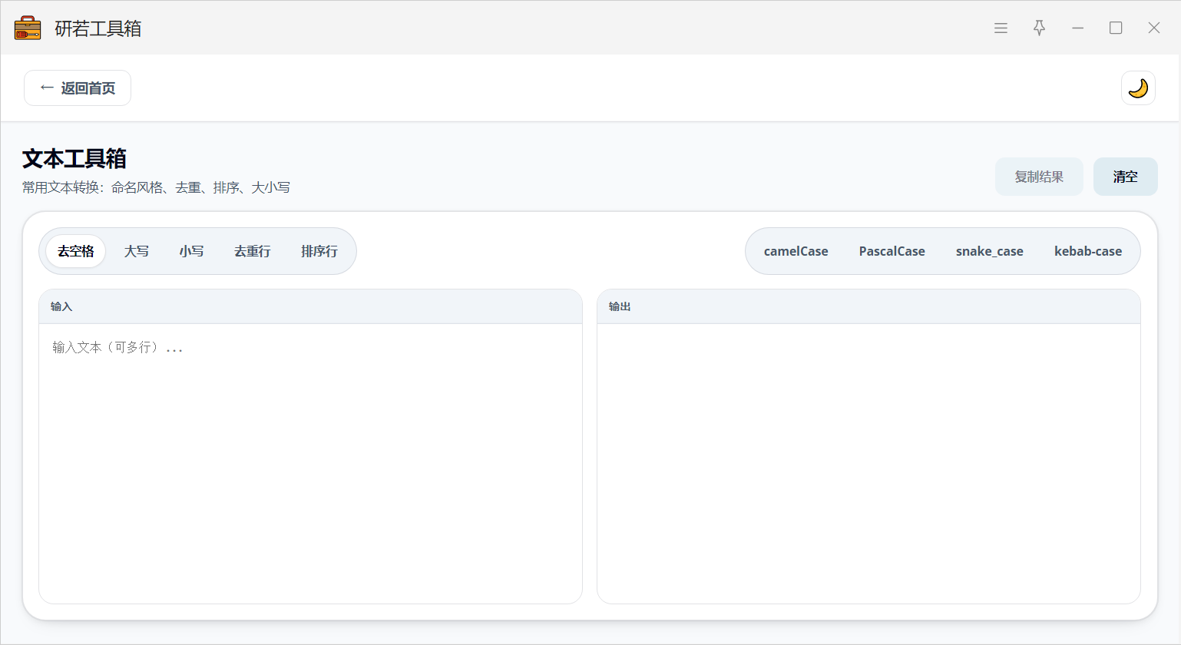Choose the 去重行 option

253,251
